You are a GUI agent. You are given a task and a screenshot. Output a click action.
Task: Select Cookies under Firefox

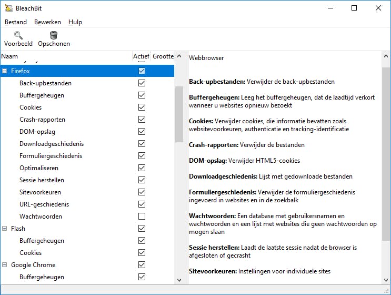pos(87,107)
